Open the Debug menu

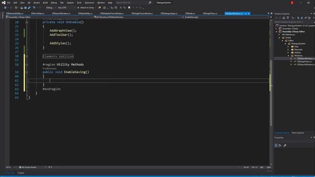54,3
